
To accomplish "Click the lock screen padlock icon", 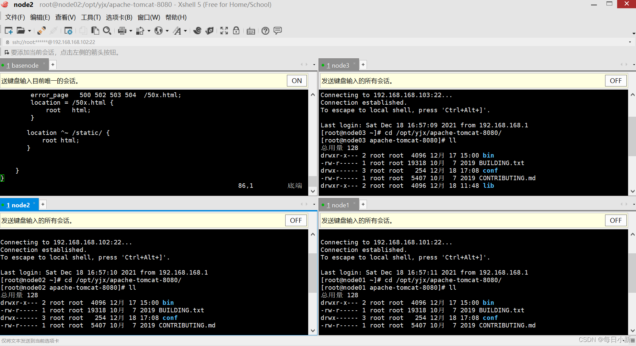I will tap(236, 31).
